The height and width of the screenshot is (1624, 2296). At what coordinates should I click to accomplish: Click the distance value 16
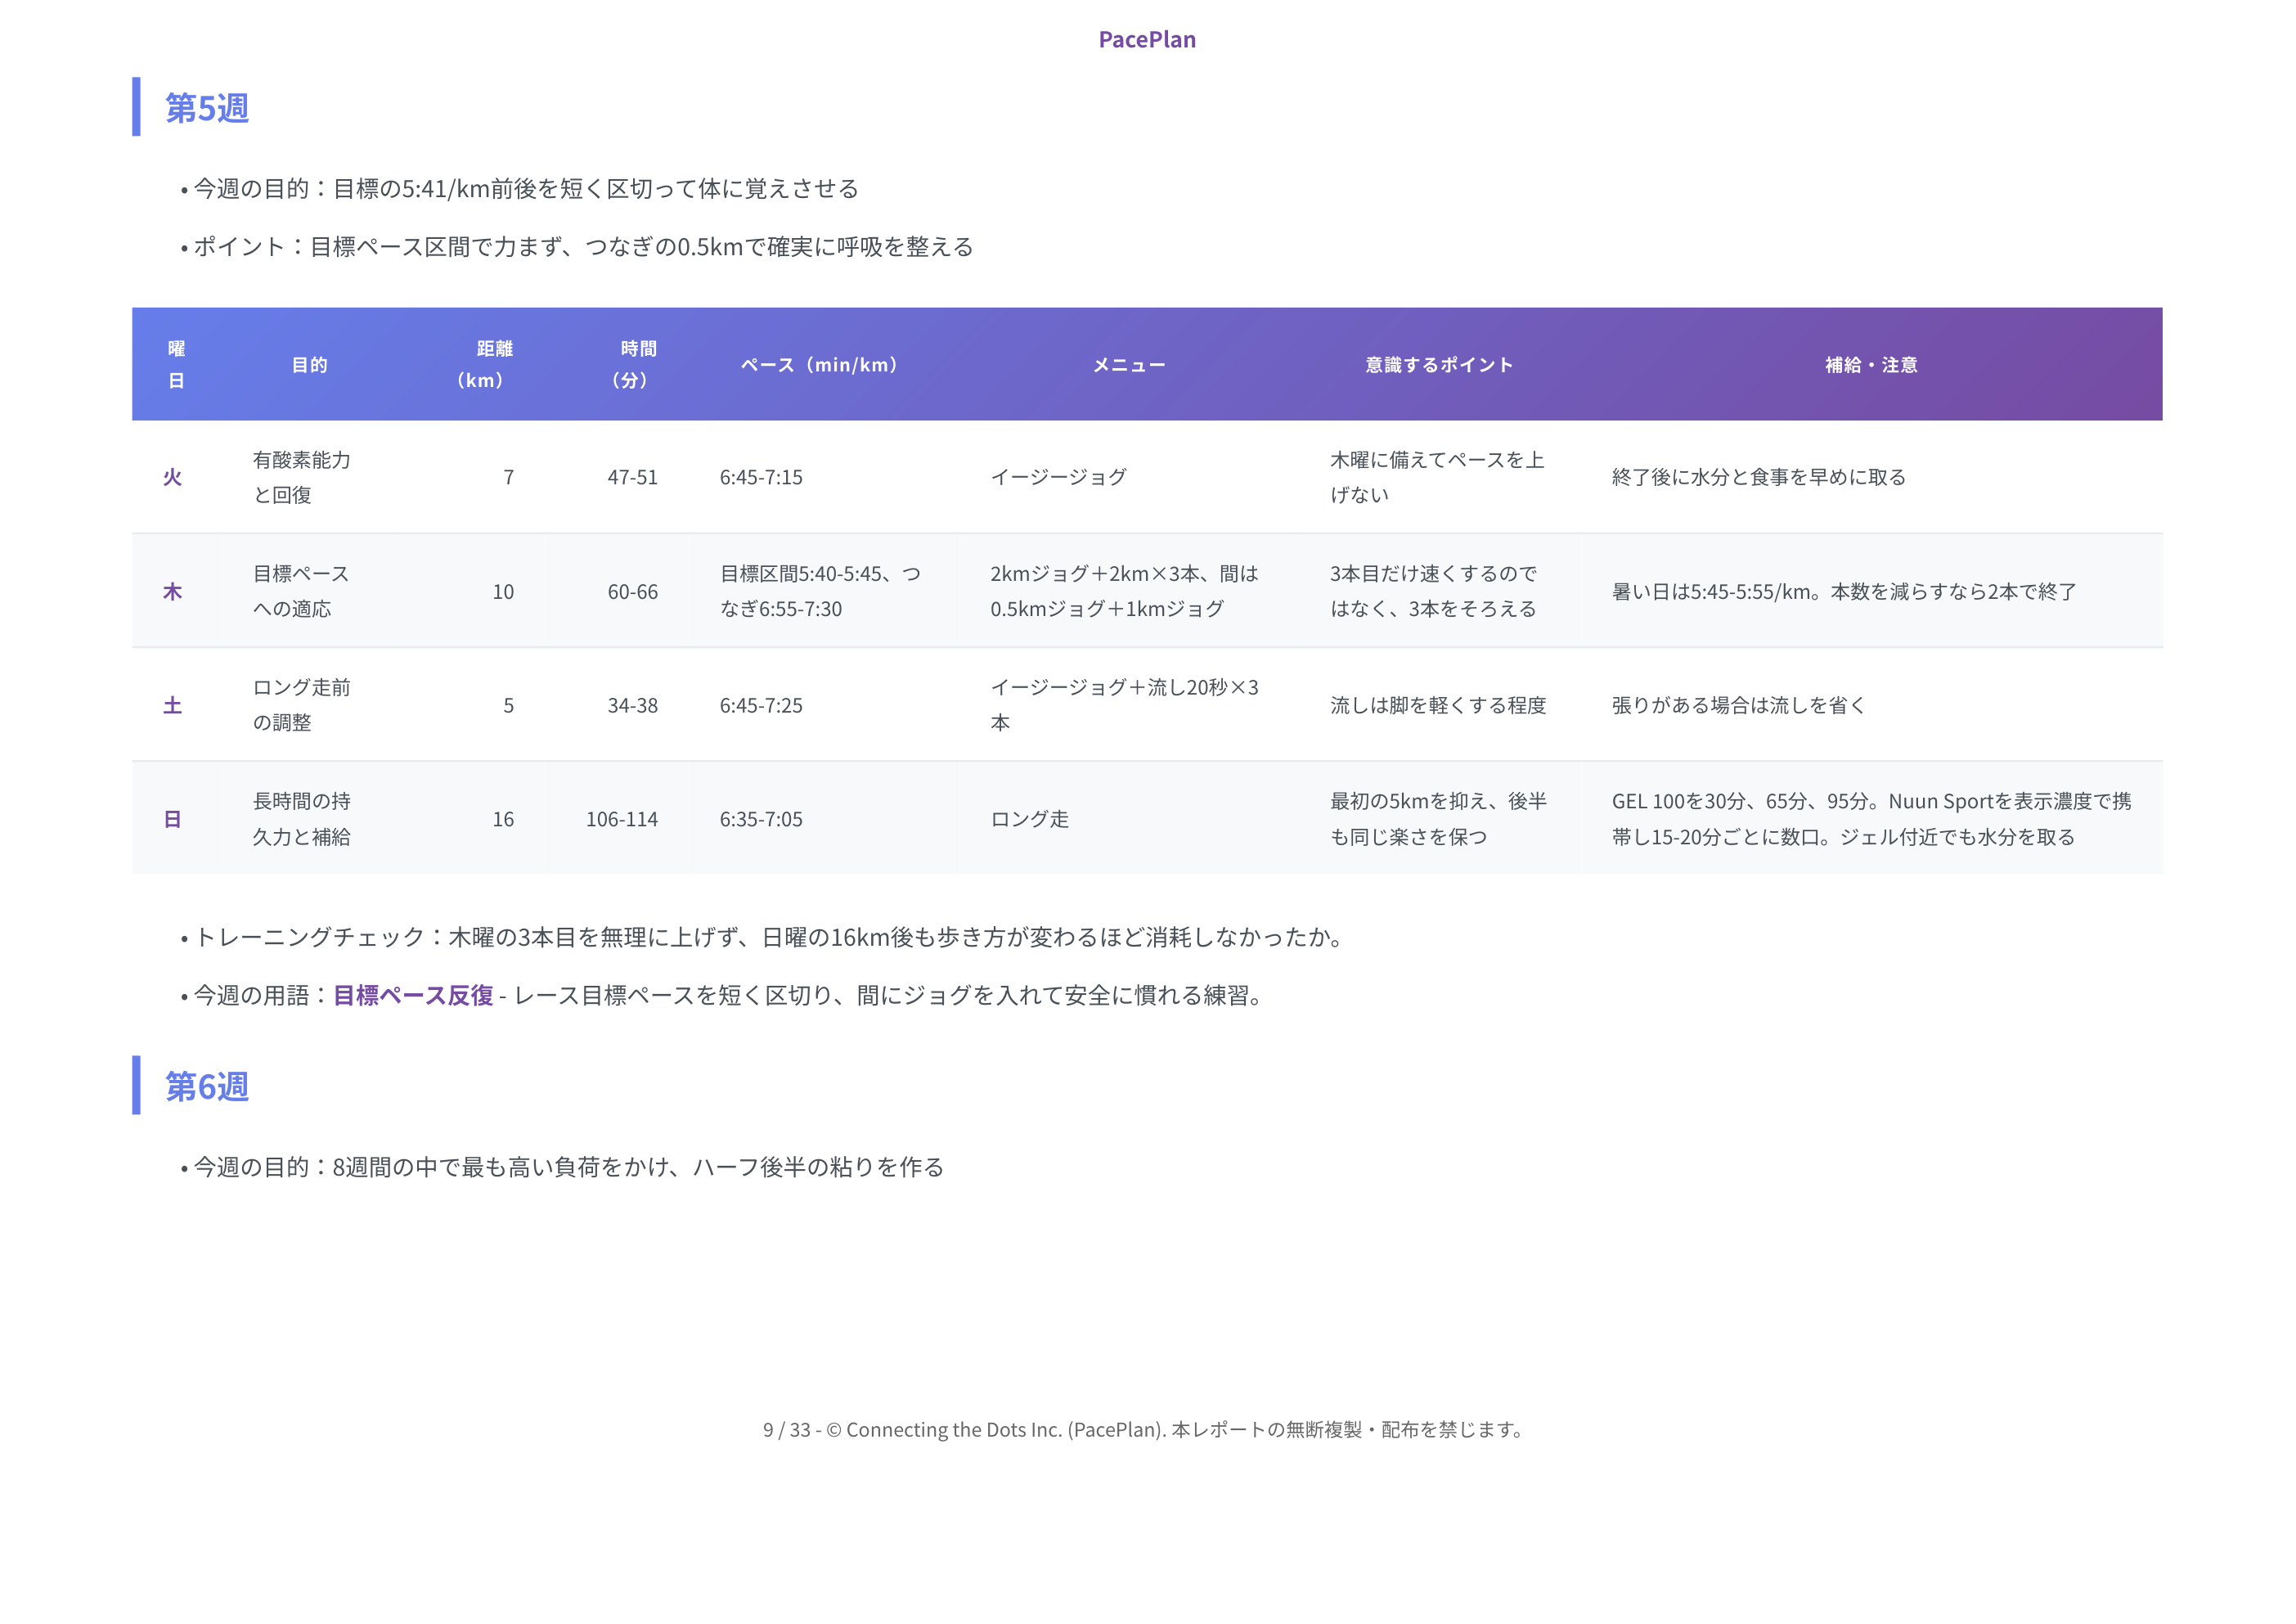[x=503, y=819]
